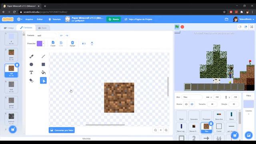Open the Tutoriais menu item
Viewport: 256px width, 144px height.
(x=54, y=19)
